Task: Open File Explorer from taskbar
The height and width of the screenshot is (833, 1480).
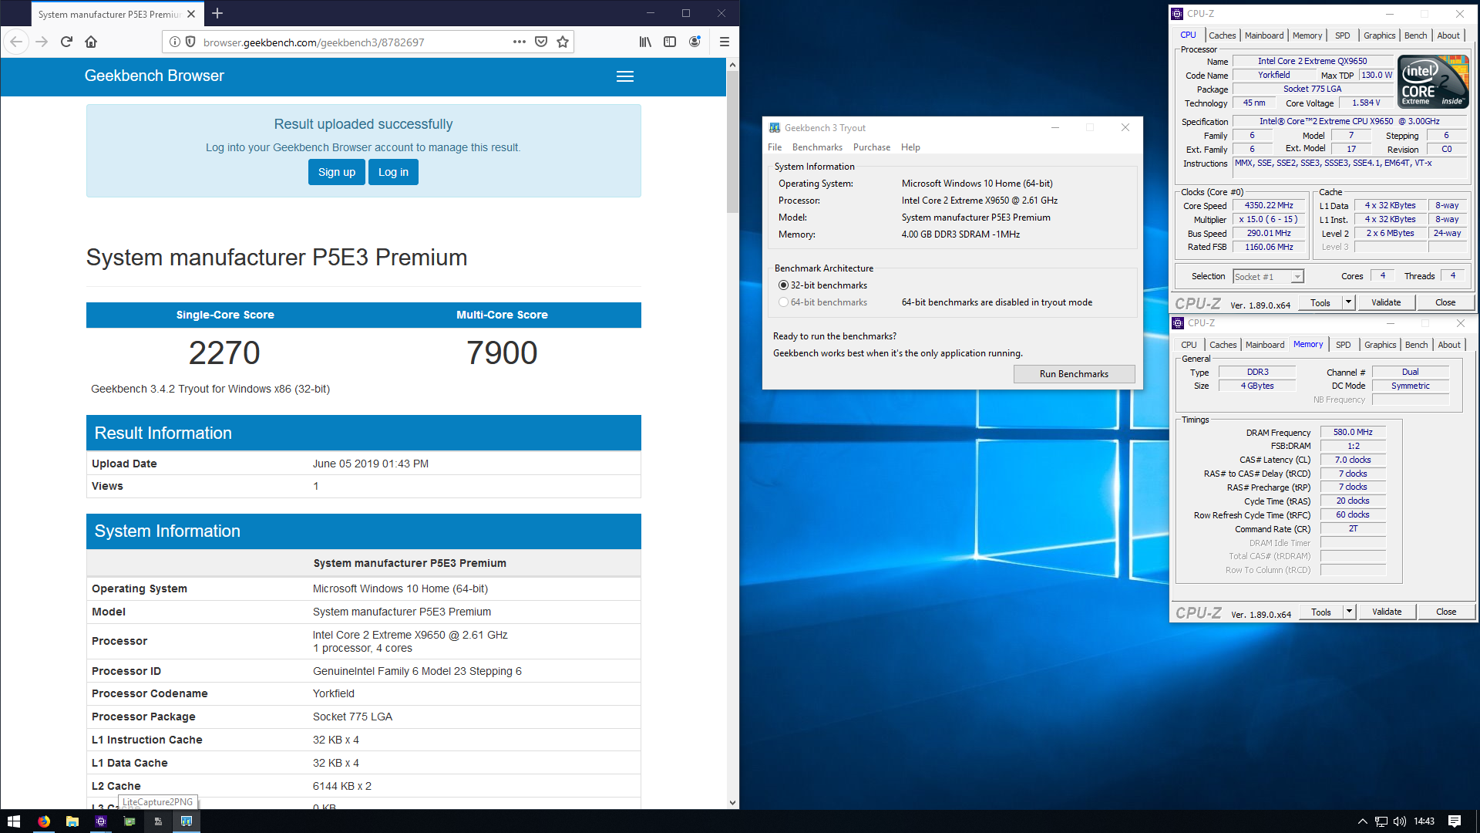Action: click(x=72, y=821)
